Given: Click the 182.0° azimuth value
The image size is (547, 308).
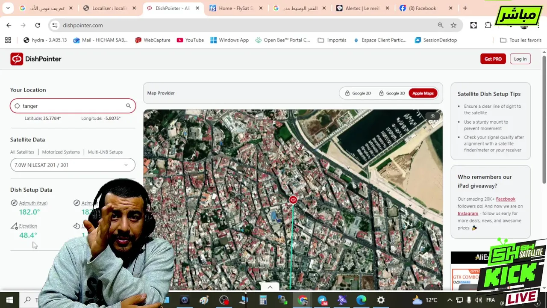Looking at the screenshot, I should pyautogui.click(x=29, y=212).
